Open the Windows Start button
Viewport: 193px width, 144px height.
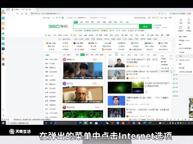(3, 123)
